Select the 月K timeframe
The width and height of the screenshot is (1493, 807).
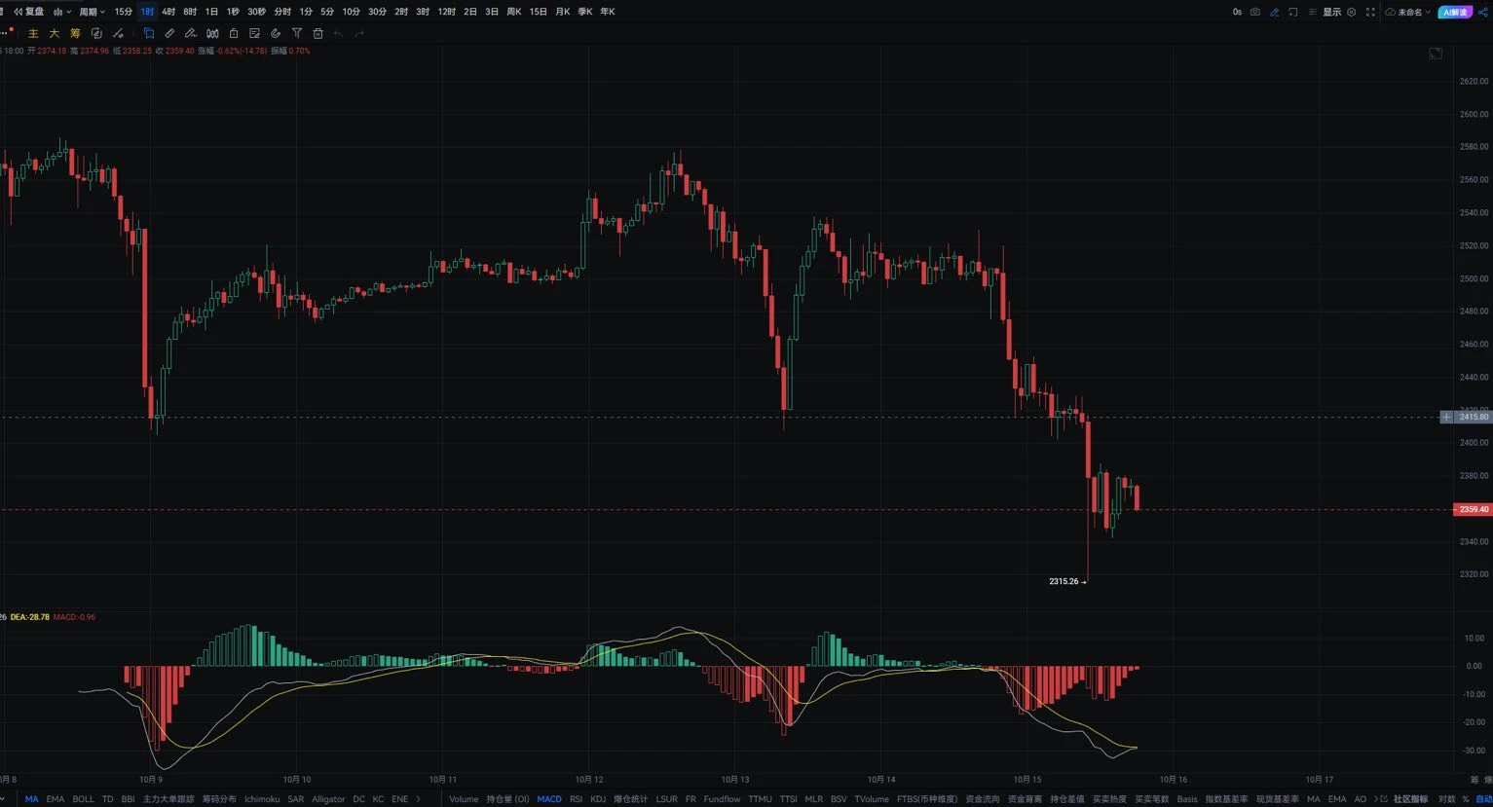pos(562,12)
